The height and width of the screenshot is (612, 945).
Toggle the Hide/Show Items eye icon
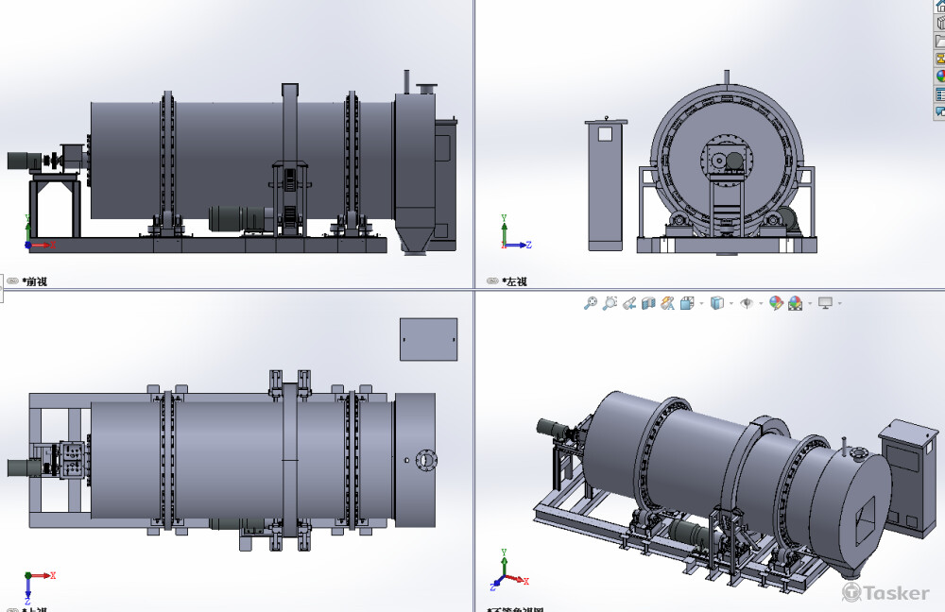tap(747, 303)
